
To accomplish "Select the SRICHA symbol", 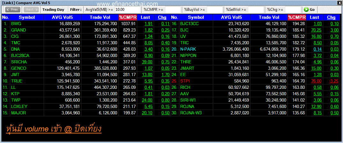I will (19, 62).
